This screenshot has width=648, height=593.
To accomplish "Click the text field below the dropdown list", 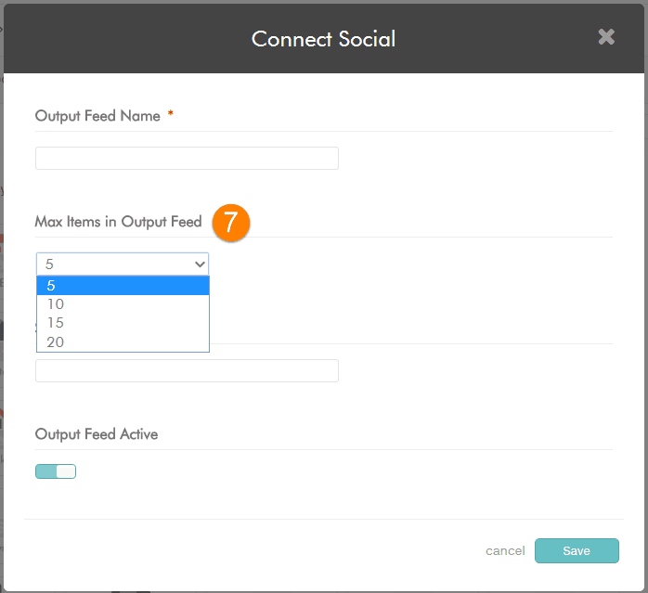I will pos(187,370).
